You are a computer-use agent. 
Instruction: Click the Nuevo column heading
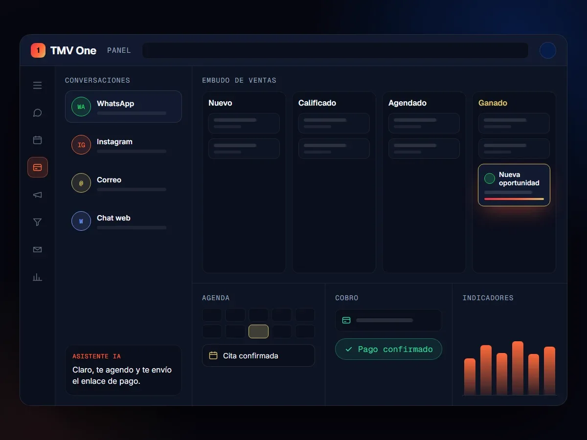pyautogui.click(x=220, y=103)
